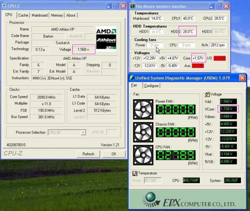Click the Hardware sensors monitor title icon
This screenshot has height=211, width=250.
pyautogui.click(x=132, y=6)
